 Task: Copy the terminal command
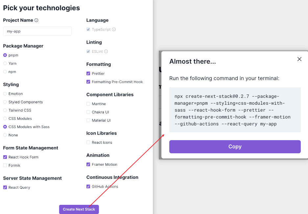[x=235, y=146]
